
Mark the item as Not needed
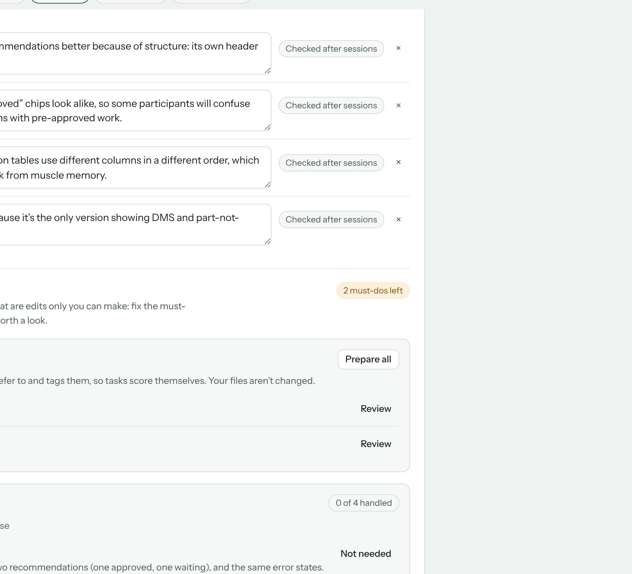pyautogui.click(x=366, y=553)
